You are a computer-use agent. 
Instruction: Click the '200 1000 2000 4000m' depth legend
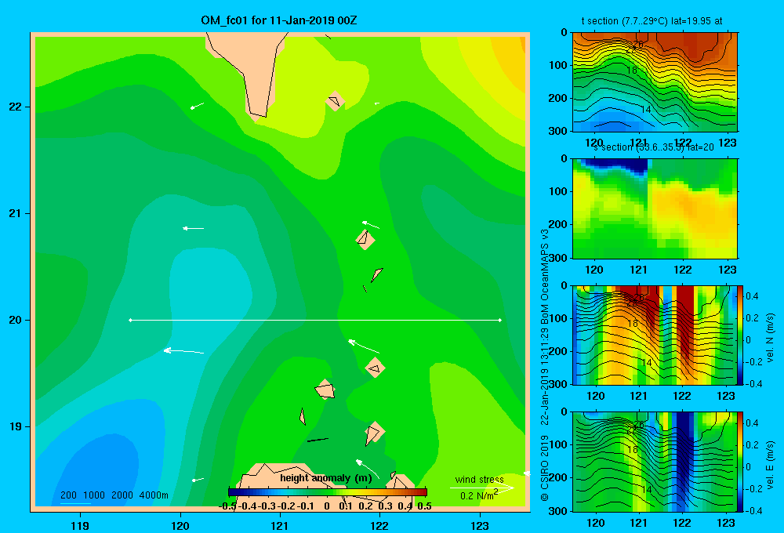[114, 495]
